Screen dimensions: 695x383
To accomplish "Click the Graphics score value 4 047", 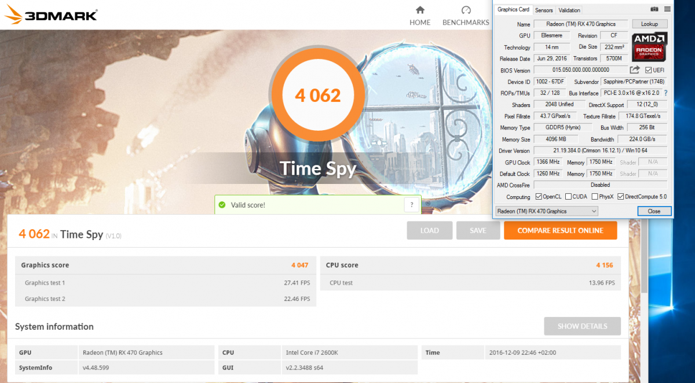I will (299, 265).
